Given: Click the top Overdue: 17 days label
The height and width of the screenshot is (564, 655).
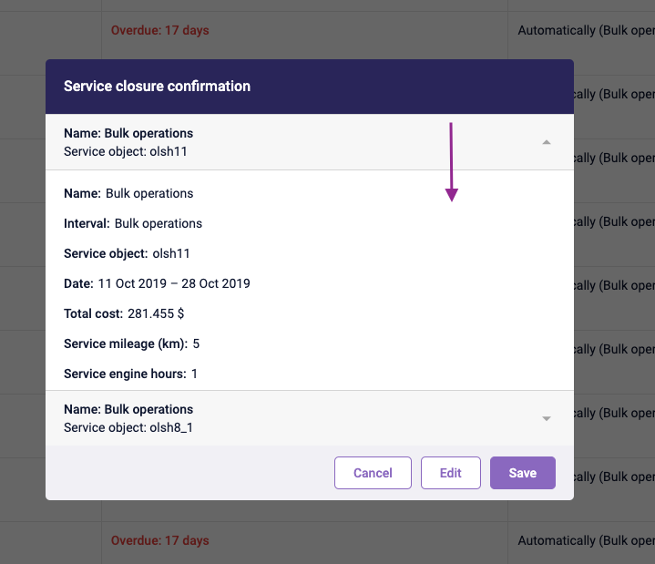Looking at the screenshot, I should (x=159, y=30).
